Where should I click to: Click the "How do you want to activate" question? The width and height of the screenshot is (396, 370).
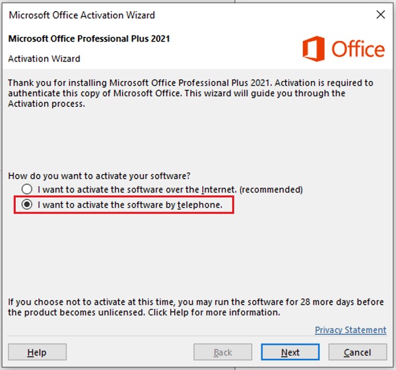(99, 176)
